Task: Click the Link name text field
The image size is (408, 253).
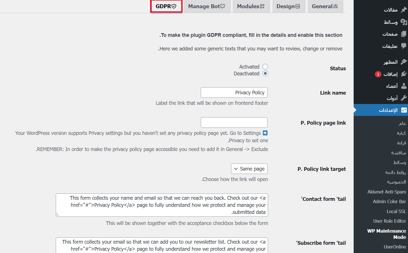Action: coord(234,93)
